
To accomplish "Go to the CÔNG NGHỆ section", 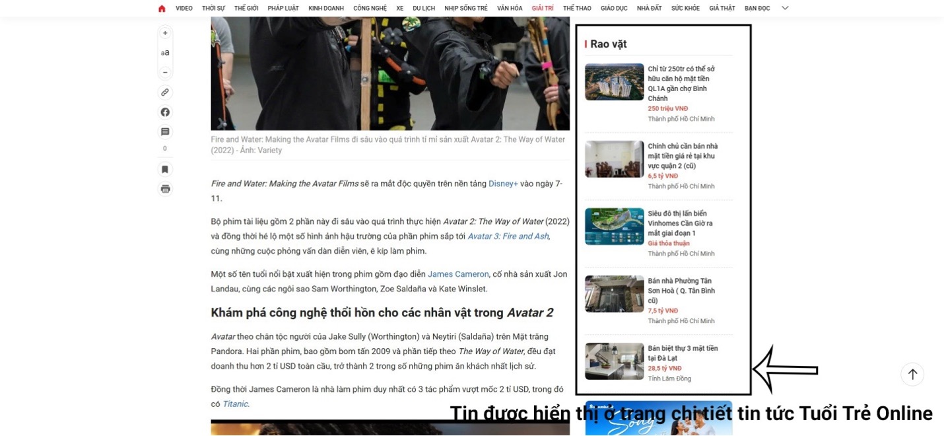I will 370,9.
